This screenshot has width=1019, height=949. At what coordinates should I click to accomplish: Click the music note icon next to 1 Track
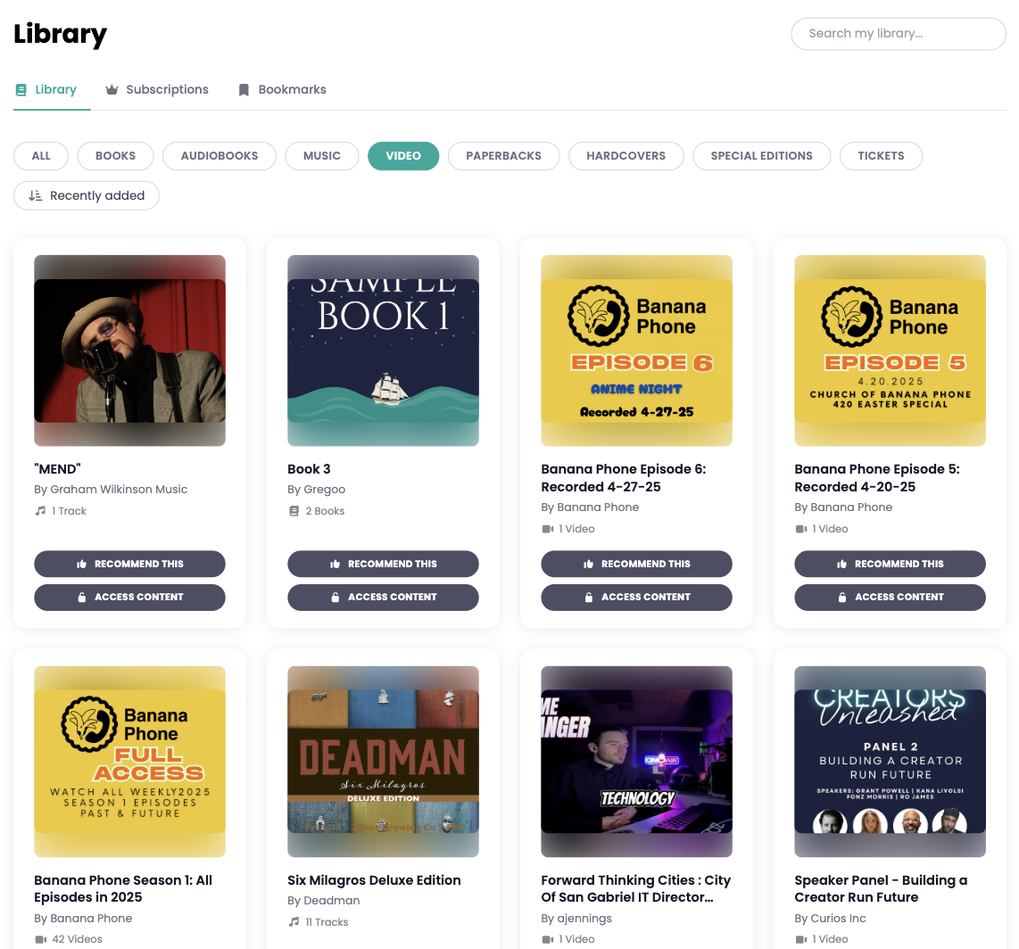(x=40, y=511)
